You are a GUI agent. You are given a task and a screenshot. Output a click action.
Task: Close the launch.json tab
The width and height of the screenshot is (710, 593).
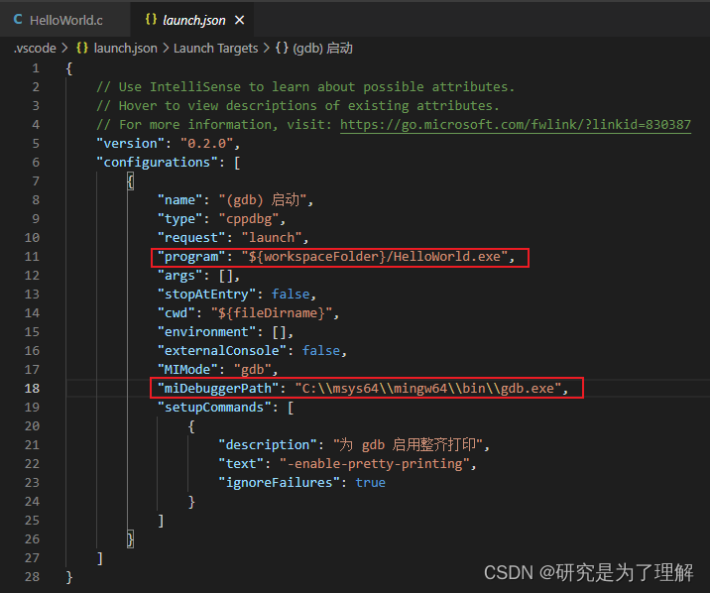[x=240, y=20]
